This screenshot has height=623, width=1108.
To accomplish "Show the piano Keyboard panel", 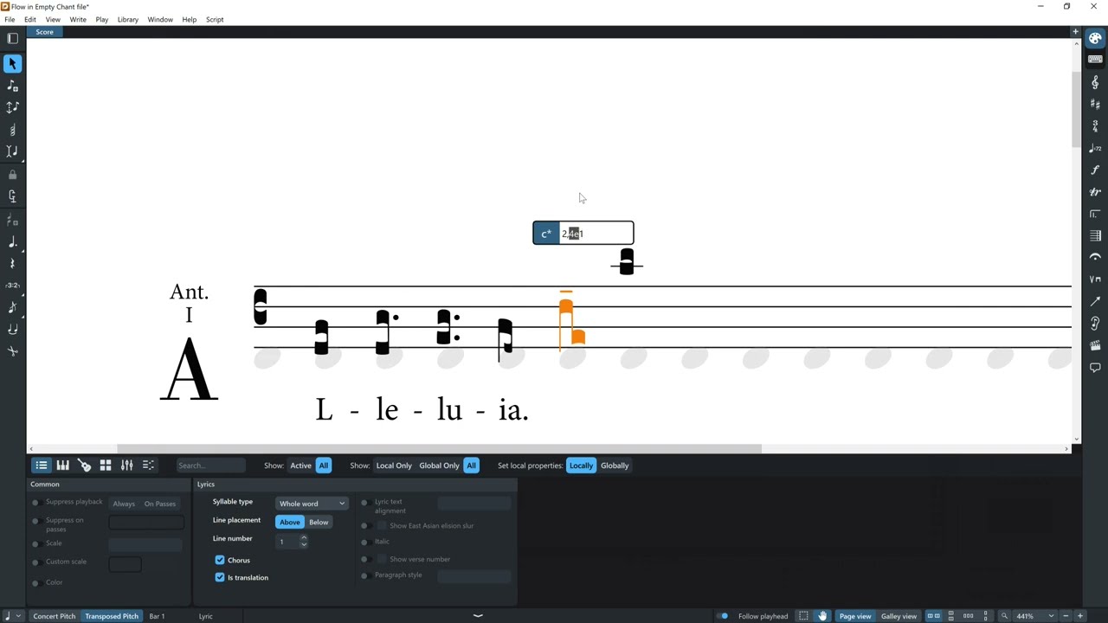I will (62, 466).
